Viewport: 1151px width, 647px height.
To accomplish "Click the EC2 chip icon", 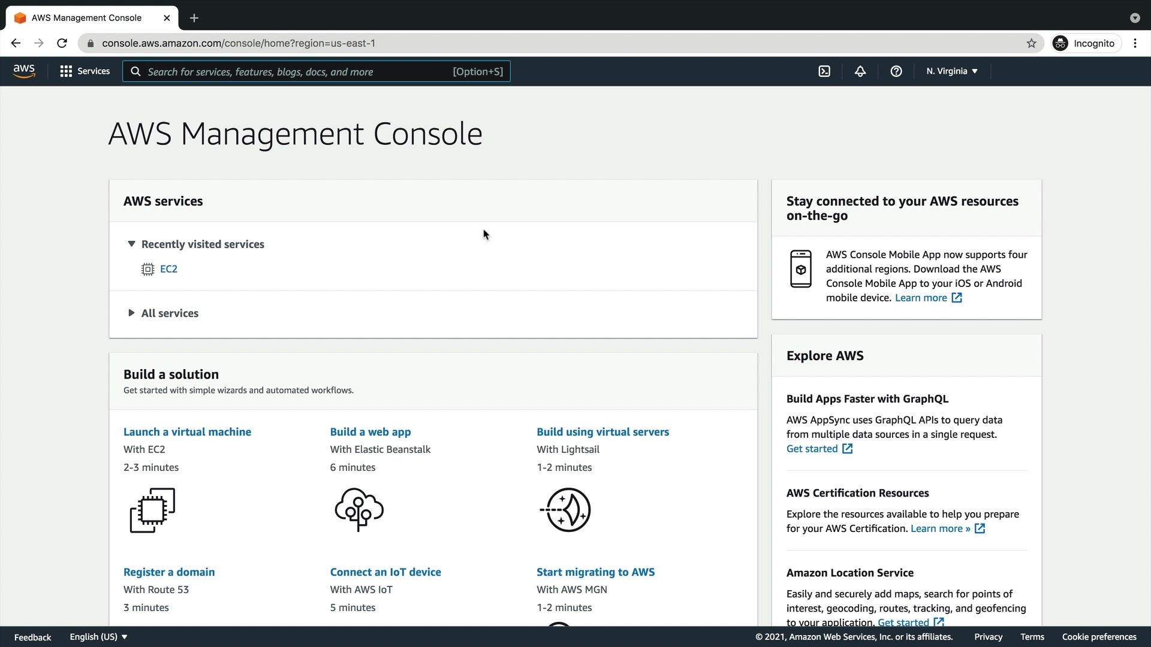I will point(147,269).
